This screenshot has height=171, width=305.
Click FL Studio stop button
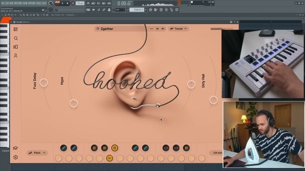click(68, 3)
